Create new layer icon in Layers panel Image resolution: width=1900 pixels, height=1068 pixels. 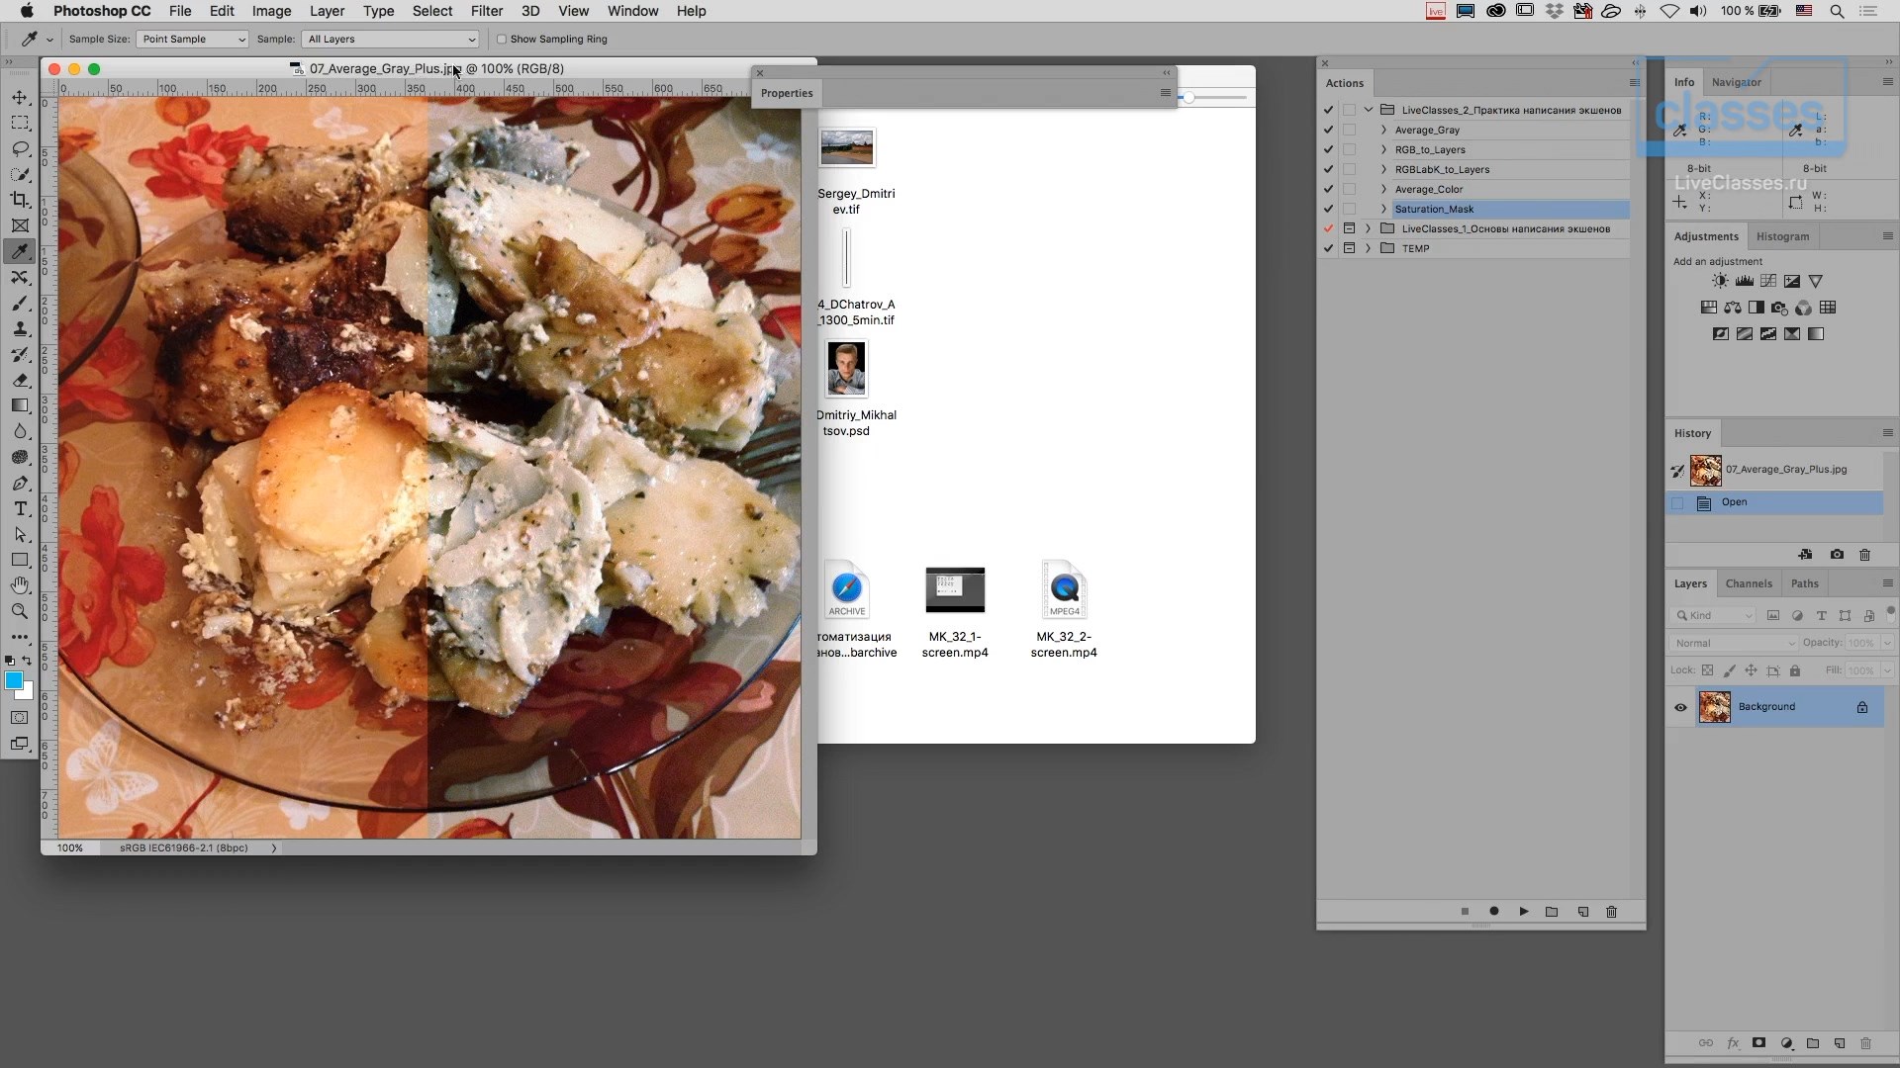pyautogui.click(x=1839, y=1043)
